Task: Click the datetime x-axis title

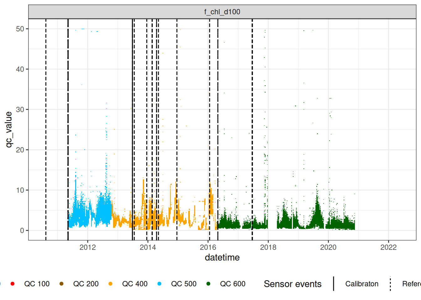Action: pos(222,257)
